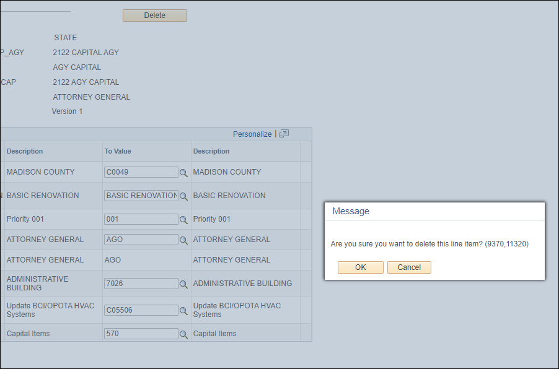The width and height of the screenshot is (559, 369).
Task: Confirm deletion with the OK button
Action: 360,267
